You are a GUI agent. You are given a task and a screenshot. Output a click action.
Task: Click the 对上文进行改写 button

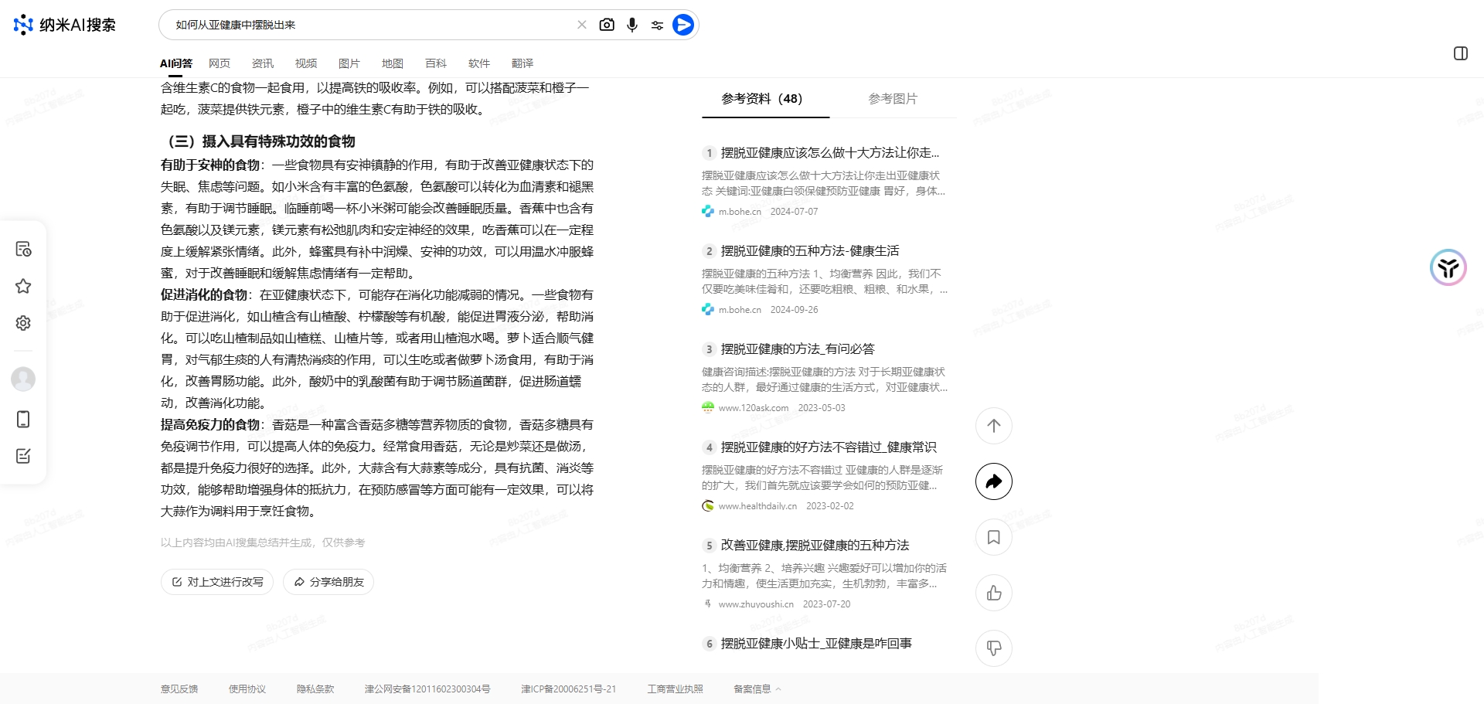(216, 582)
